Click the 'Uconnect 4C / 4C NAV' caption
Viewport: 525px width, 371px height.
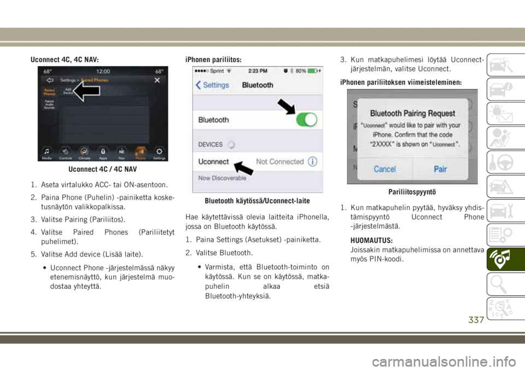click(x=102, y=169)
